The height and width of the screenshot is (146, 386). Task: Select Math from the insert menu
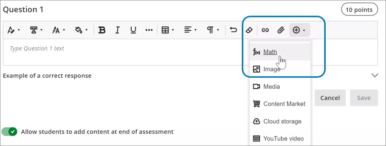[x=270, y=52]
